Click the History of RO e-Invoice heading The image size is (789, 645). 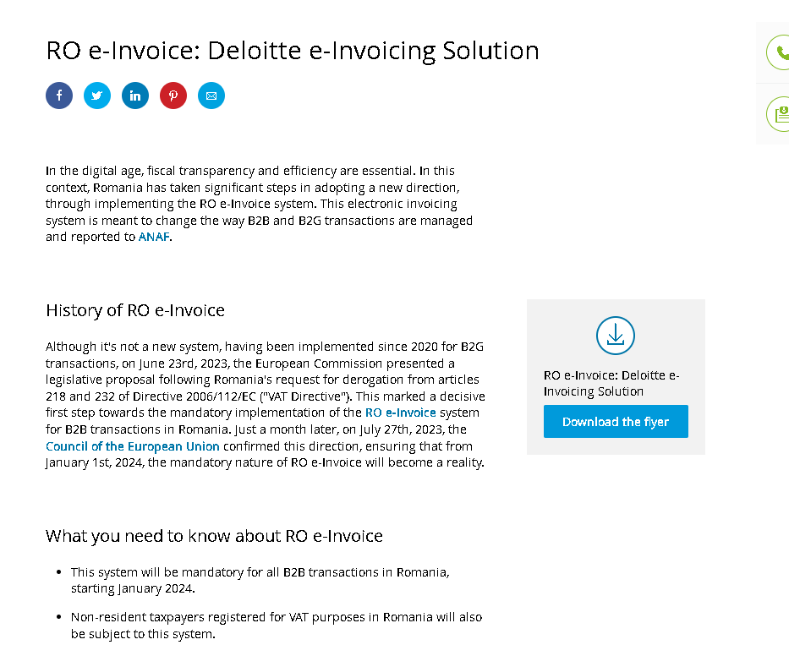pos(135,310)
